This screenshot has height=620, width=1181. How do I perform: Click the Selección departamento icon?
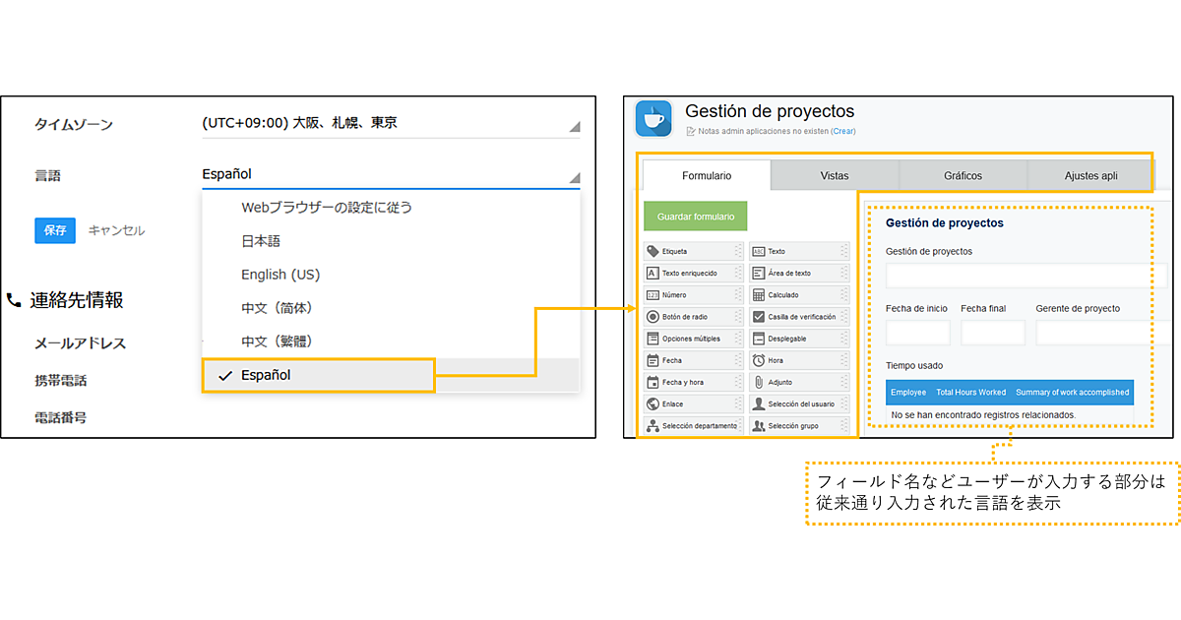coord(653,426)
